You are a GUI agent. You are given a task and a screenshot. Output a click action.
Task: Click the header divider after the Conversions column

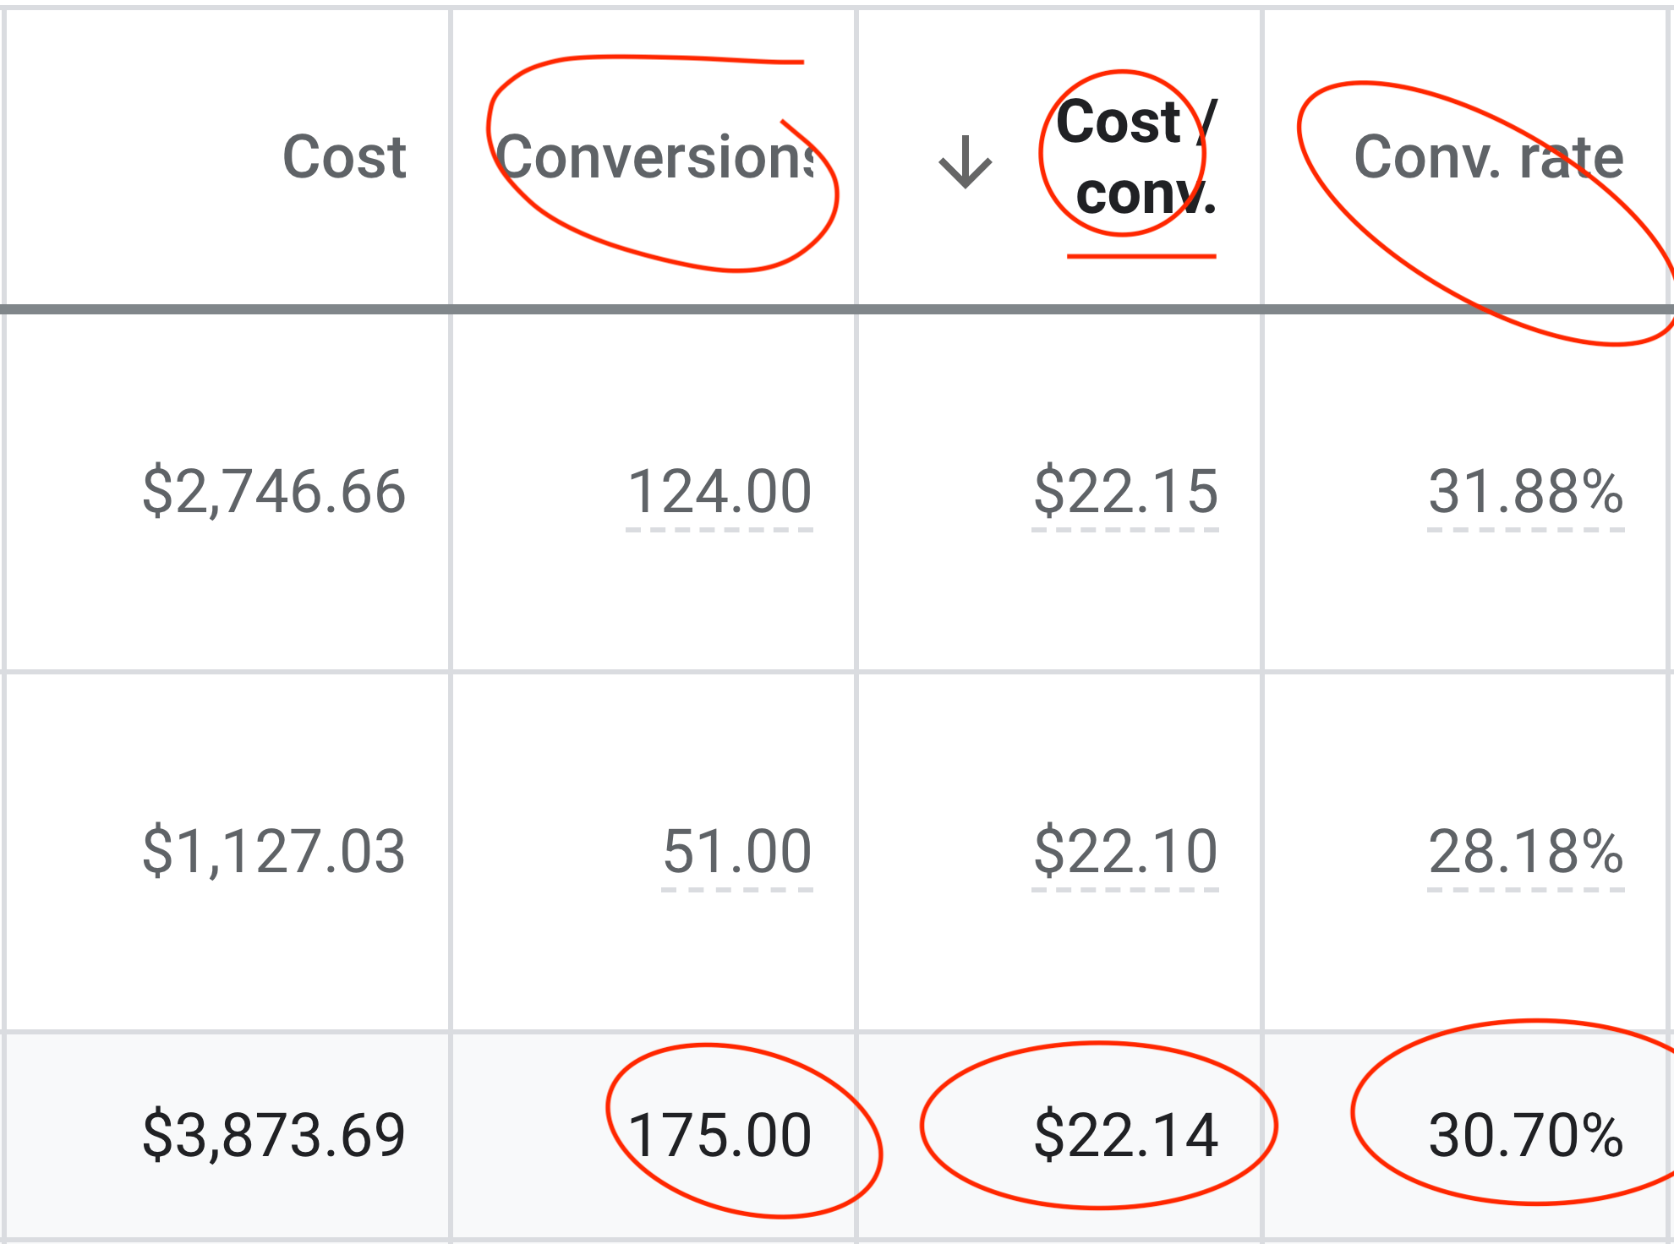[856, 157]
